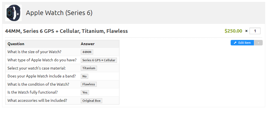Open the Apple Watch product thumbnail
The height and width of the screenshot is (116, 269).
tap(13, 13)
